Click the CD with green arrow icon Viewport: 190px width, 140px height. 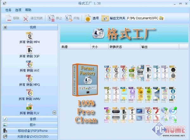pos(173,111)
